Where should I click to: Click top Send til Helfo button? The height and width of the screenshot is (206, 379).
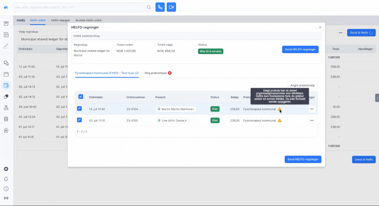pos(361,32)
